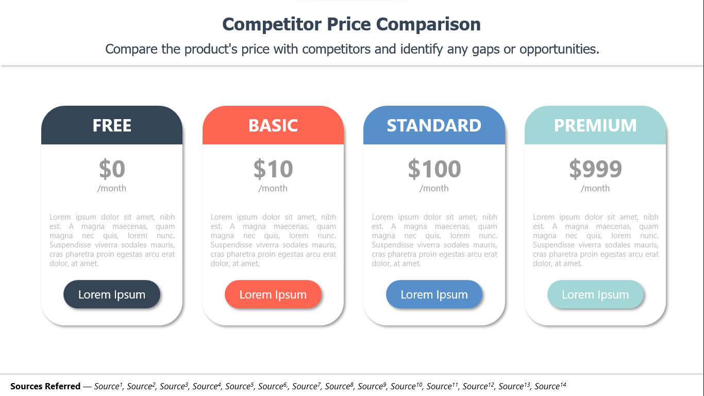Select the description paragraph in the FREE card
704x396 pixels.
click(112, 240)
